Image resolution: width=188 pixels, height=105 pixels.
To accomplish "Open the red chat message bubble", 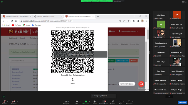I will tap(141, 84).
